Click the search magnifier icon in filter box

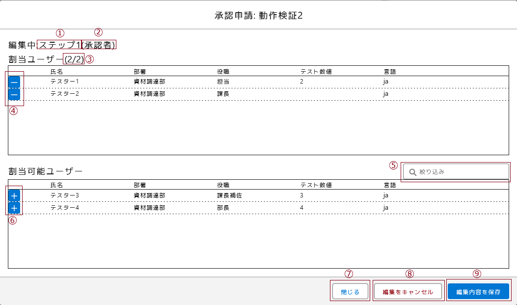coord(412,172)
